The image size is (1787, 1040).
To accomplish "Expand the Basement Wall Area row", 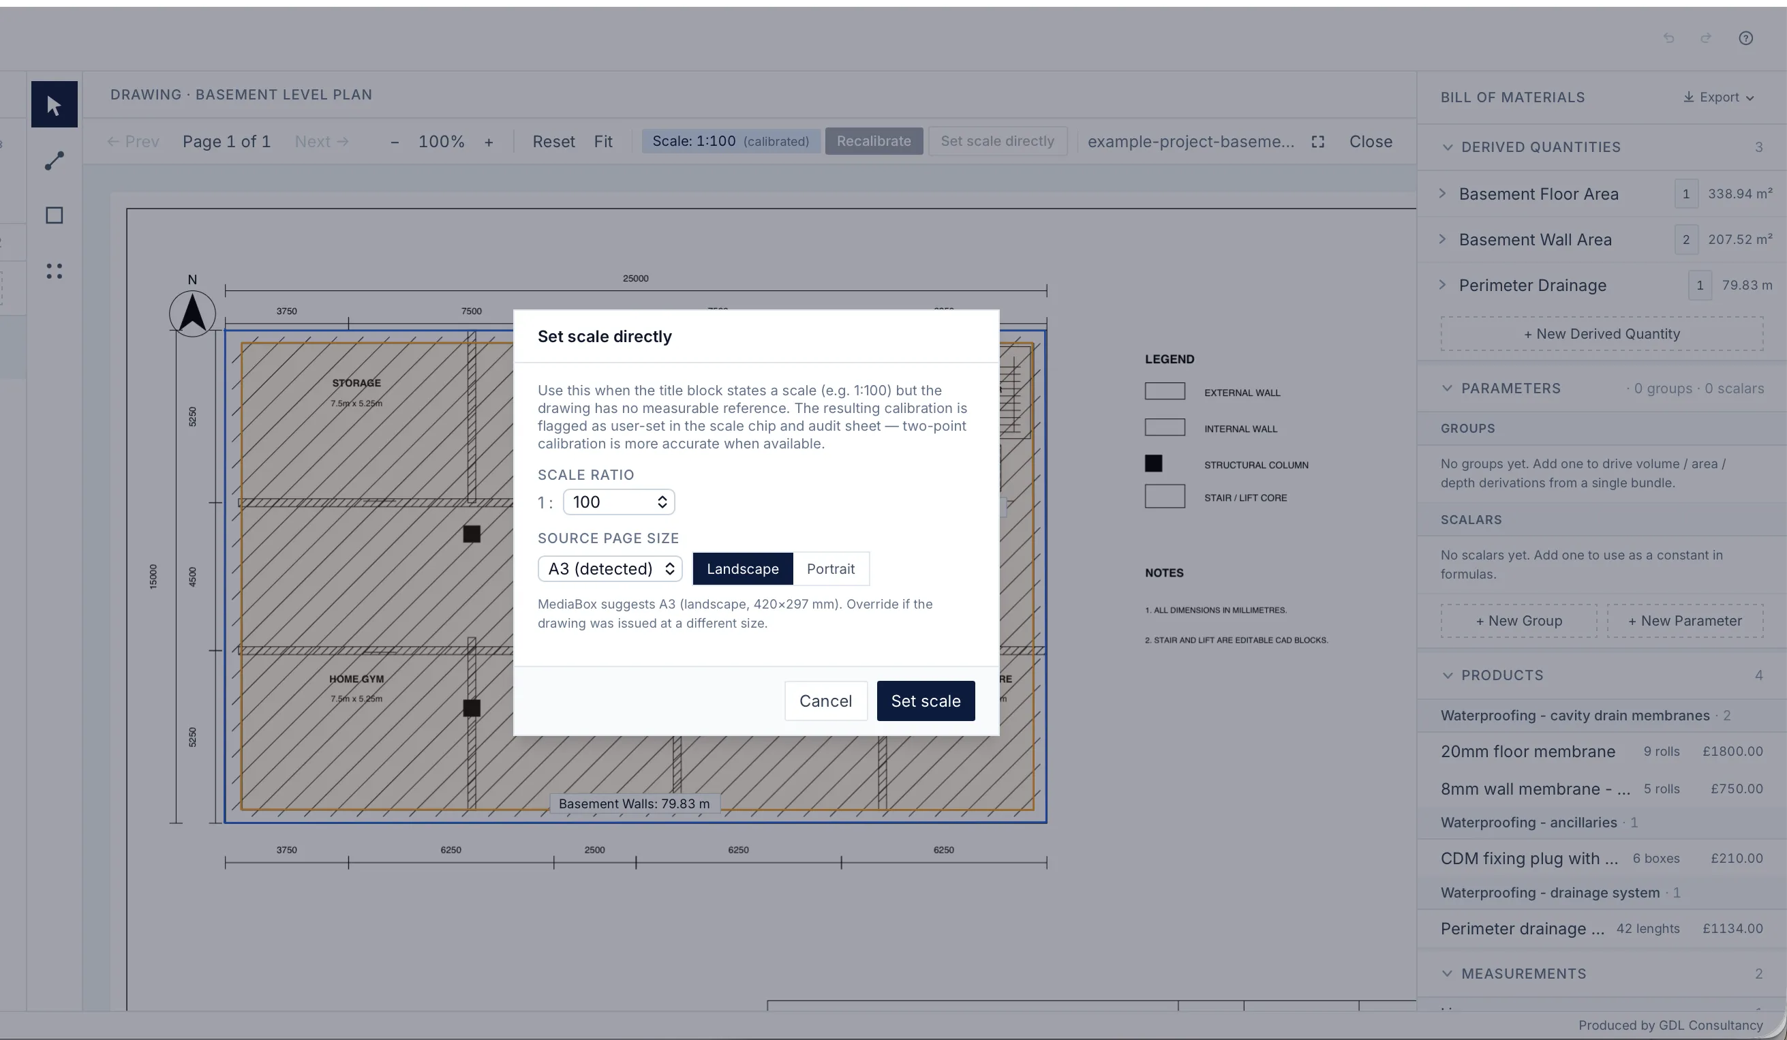I will [x=1441, y=240].
